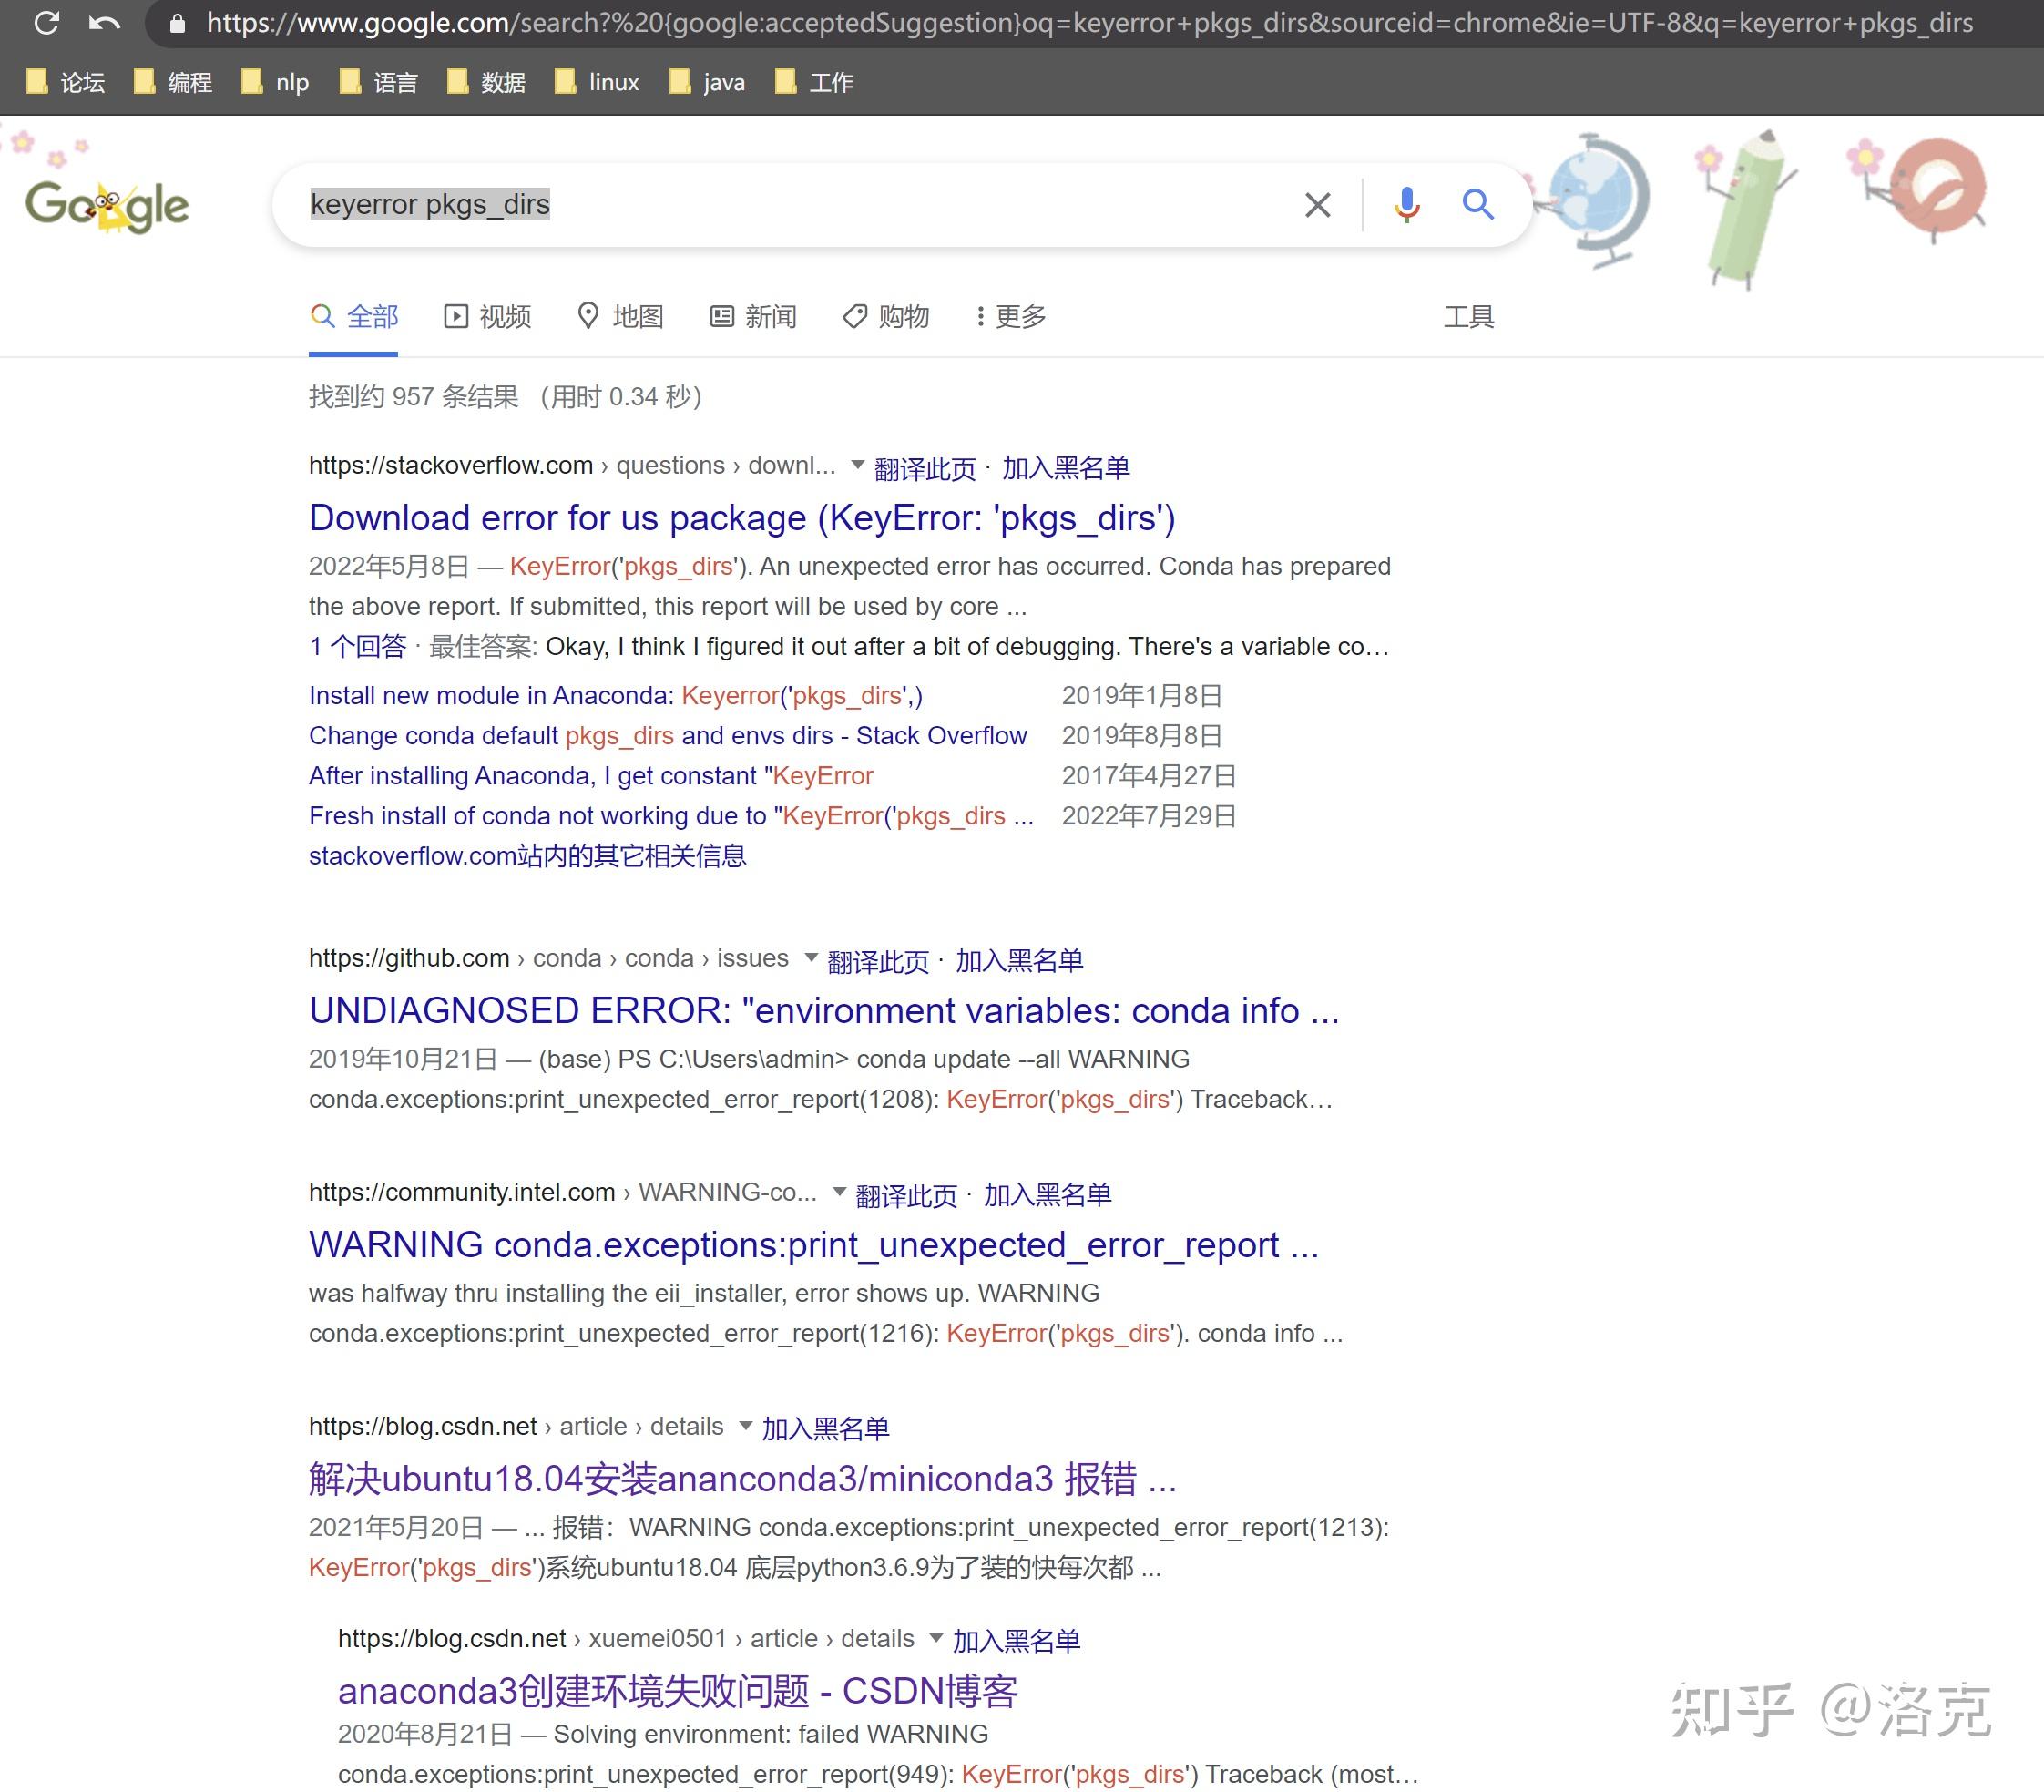Expand dropdown arrow beside first blog.csdn.net result

tap(745, 1426)
